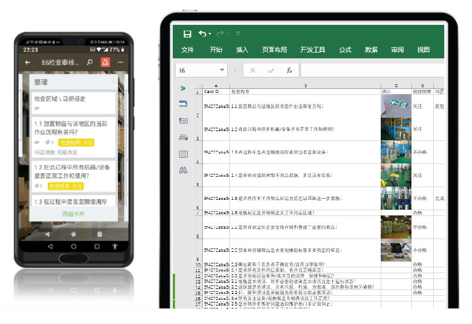The image size is (472, 324).
Task: Open the 检查区域 \ 日期设定 card
Action: click(73, 99)
